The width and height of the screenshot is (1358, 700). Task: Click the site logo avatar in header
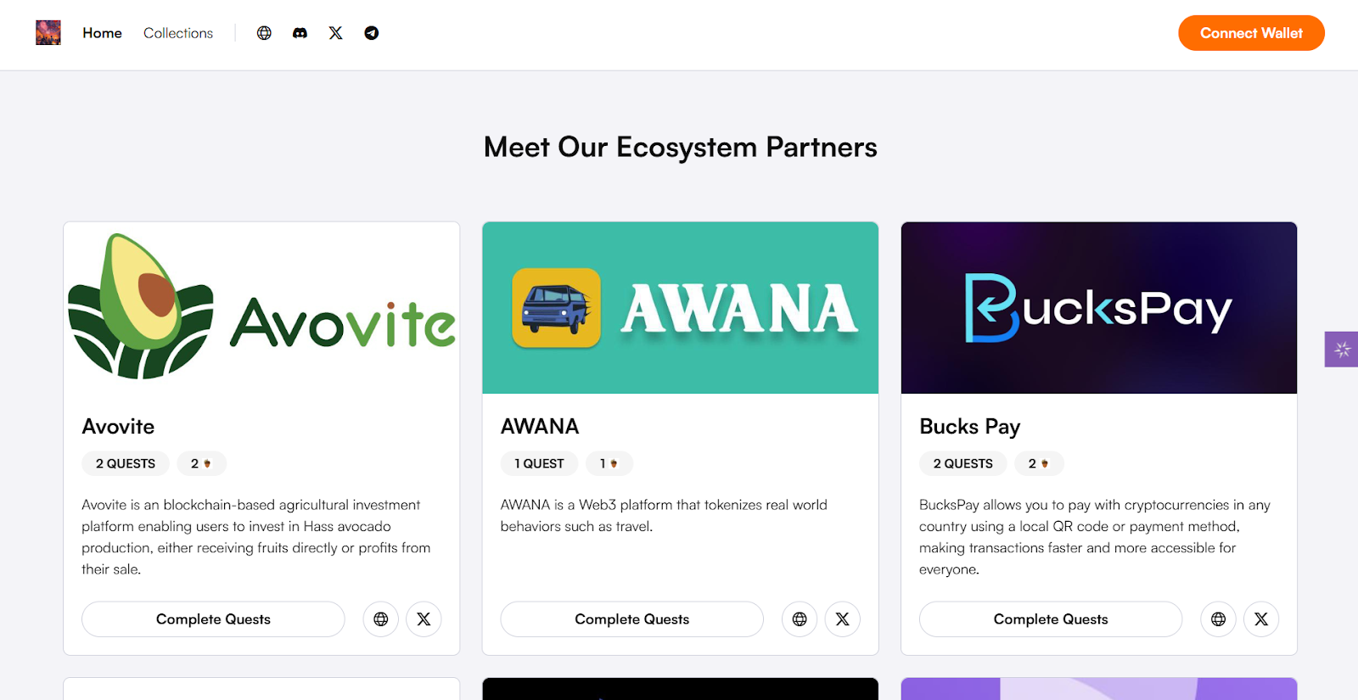coord(48,33)
